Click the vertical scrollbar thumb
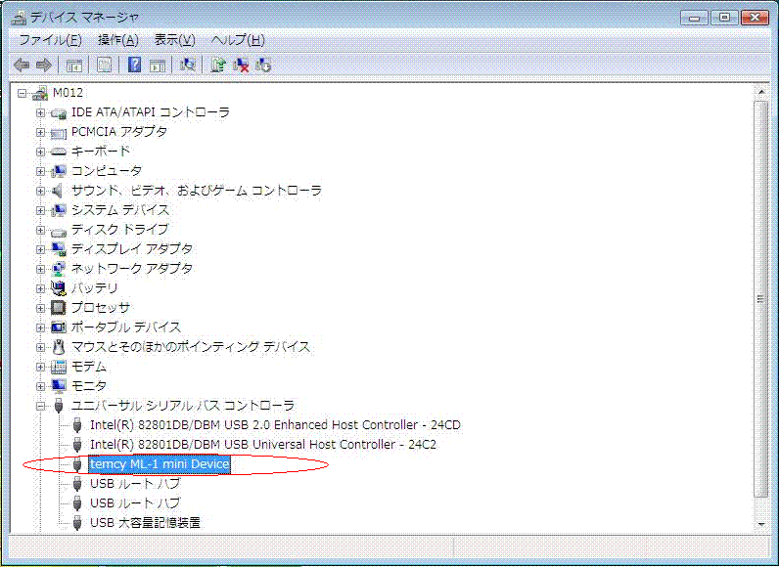This screenshot has width=779, height=567. tap(761, 299)
